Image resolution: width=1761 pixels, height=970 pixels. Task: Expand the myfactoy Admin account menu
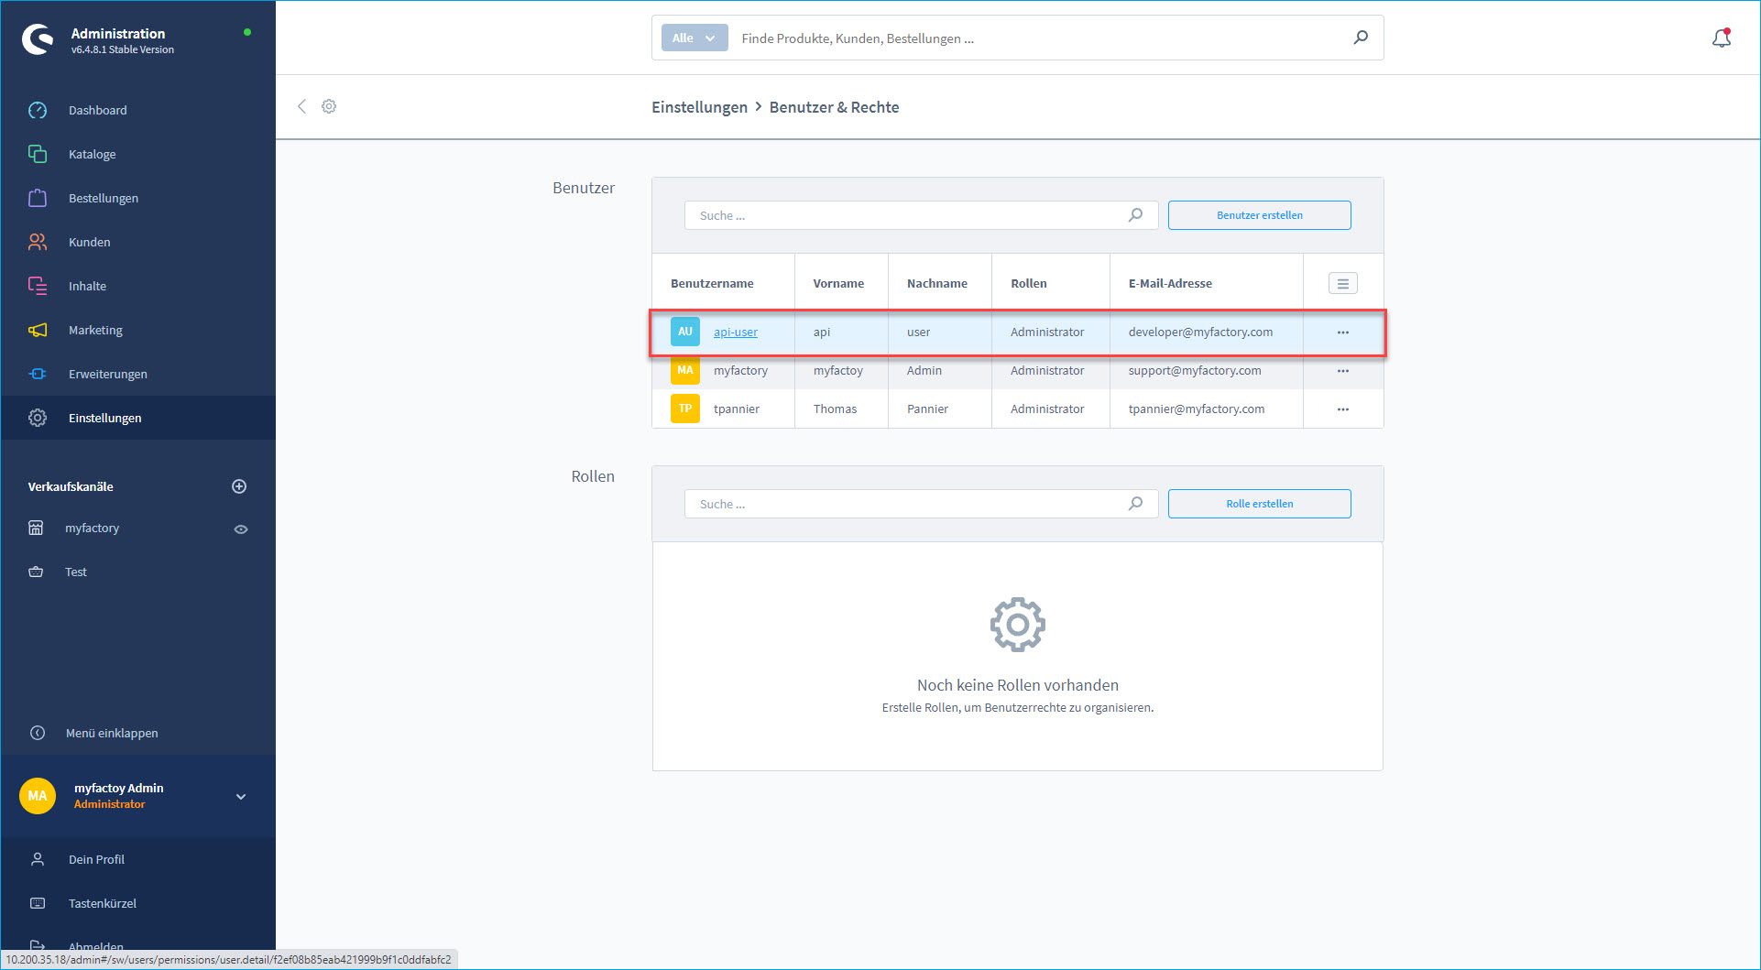click(240, 796)
